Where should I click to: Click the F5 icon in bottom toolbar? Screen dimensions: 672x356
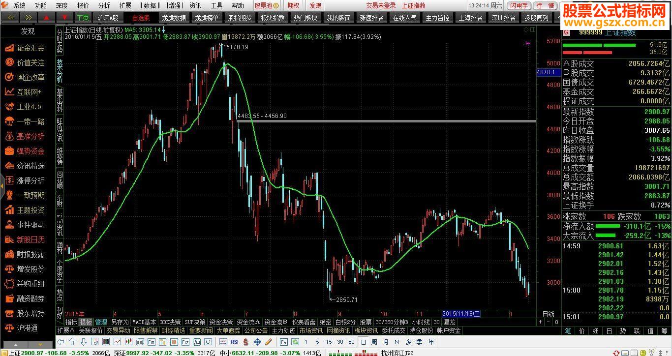coord(283,342)
